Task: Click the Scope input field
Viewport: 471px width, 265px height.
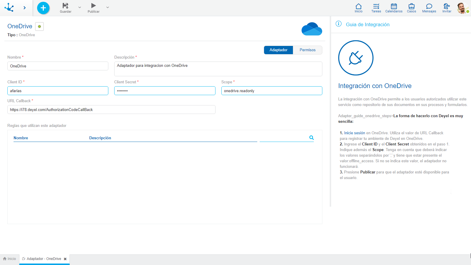Action: 272,91
